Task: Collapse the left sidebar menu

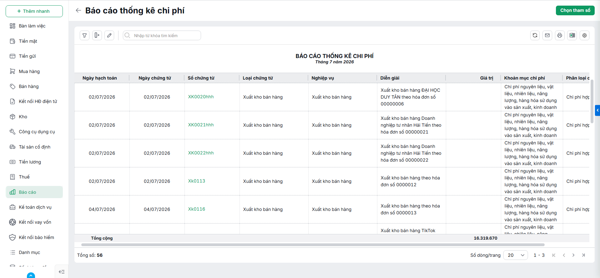Action: coord(62,272)
